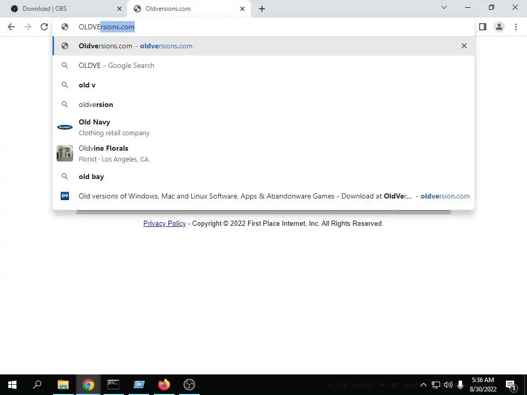The width and height of the screenshot is (527, 395).
Task: Close the Oldversions.com tab
Action: (x=242, y=9)
